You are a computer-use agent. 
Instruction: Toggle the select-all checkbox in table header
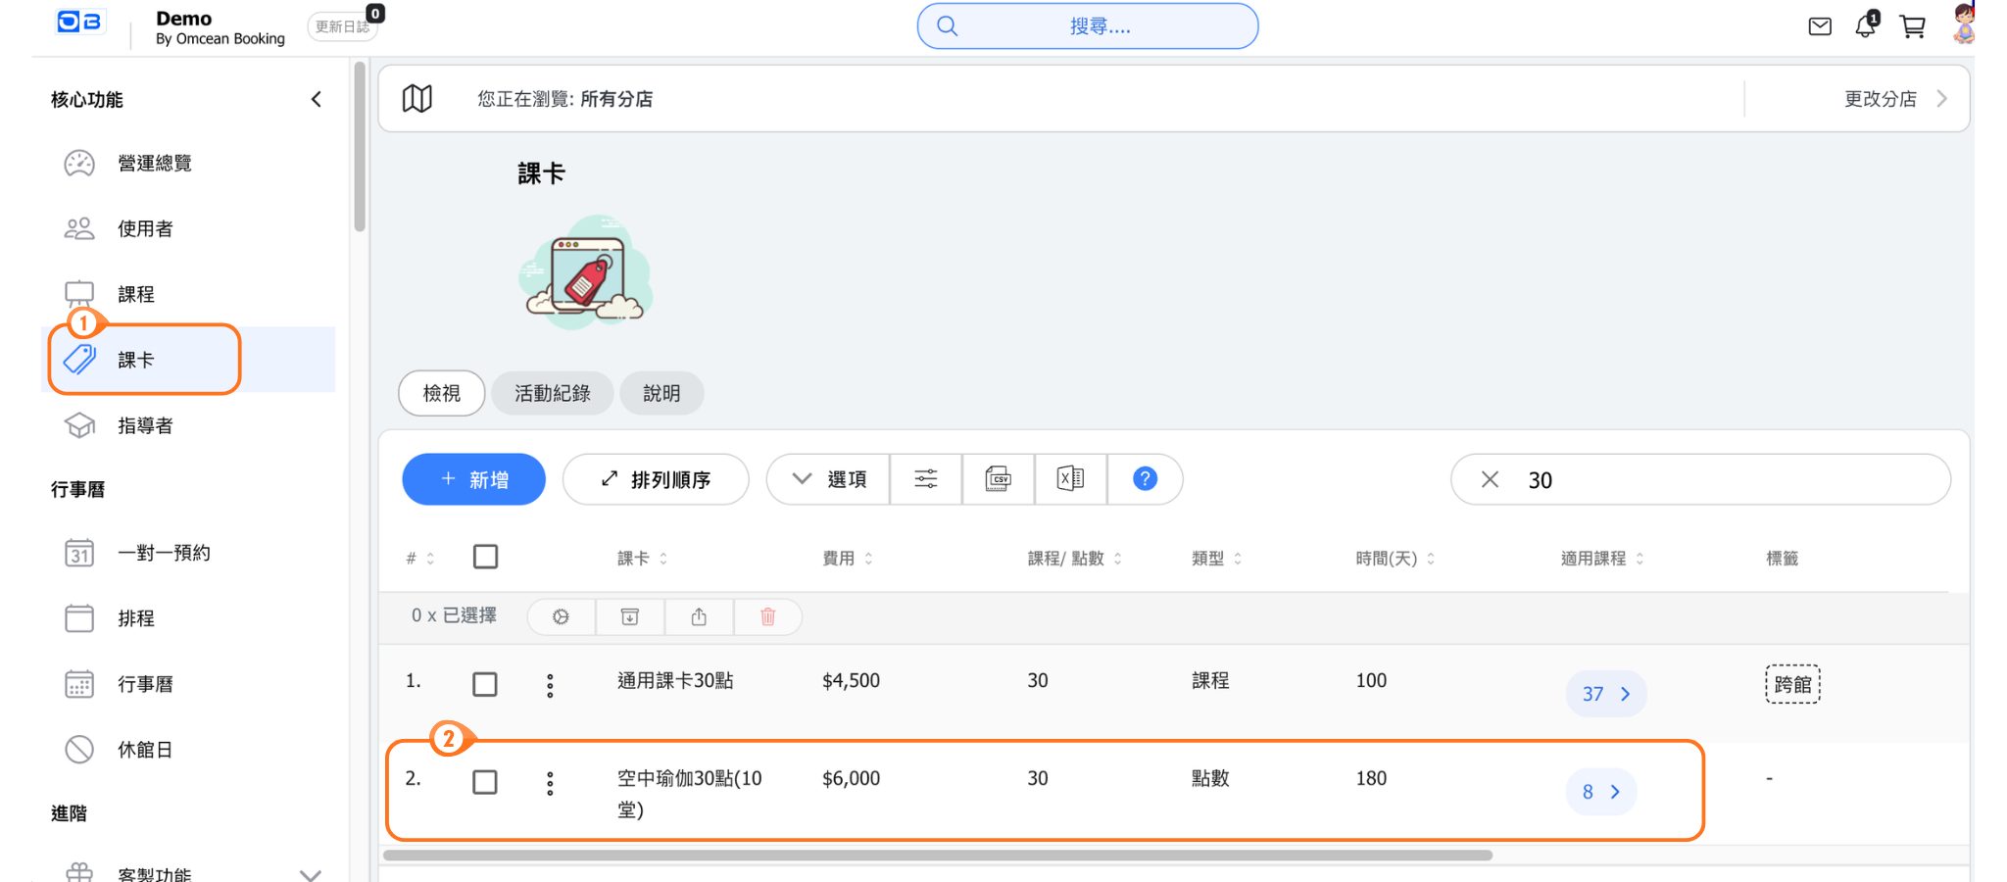pyautogui.click(x=485, y=558)
